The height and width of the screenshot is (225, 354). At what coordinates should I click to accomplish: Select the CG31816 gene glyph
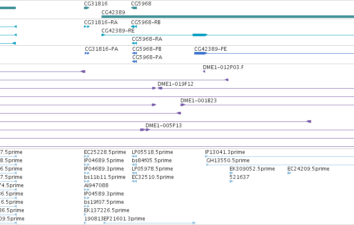click(87, 8)
